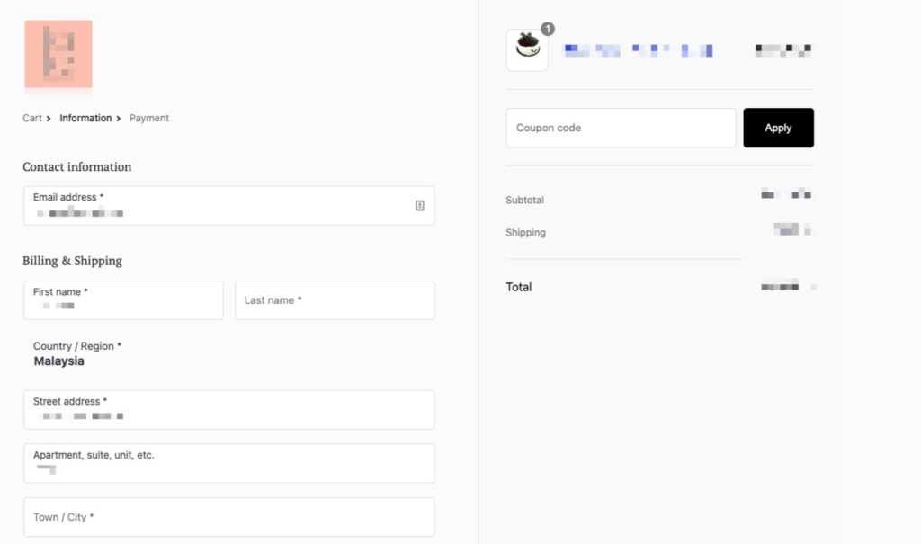921x544 pixels.
Task: Click the Email address input field
Action: (x=228, y=205)
